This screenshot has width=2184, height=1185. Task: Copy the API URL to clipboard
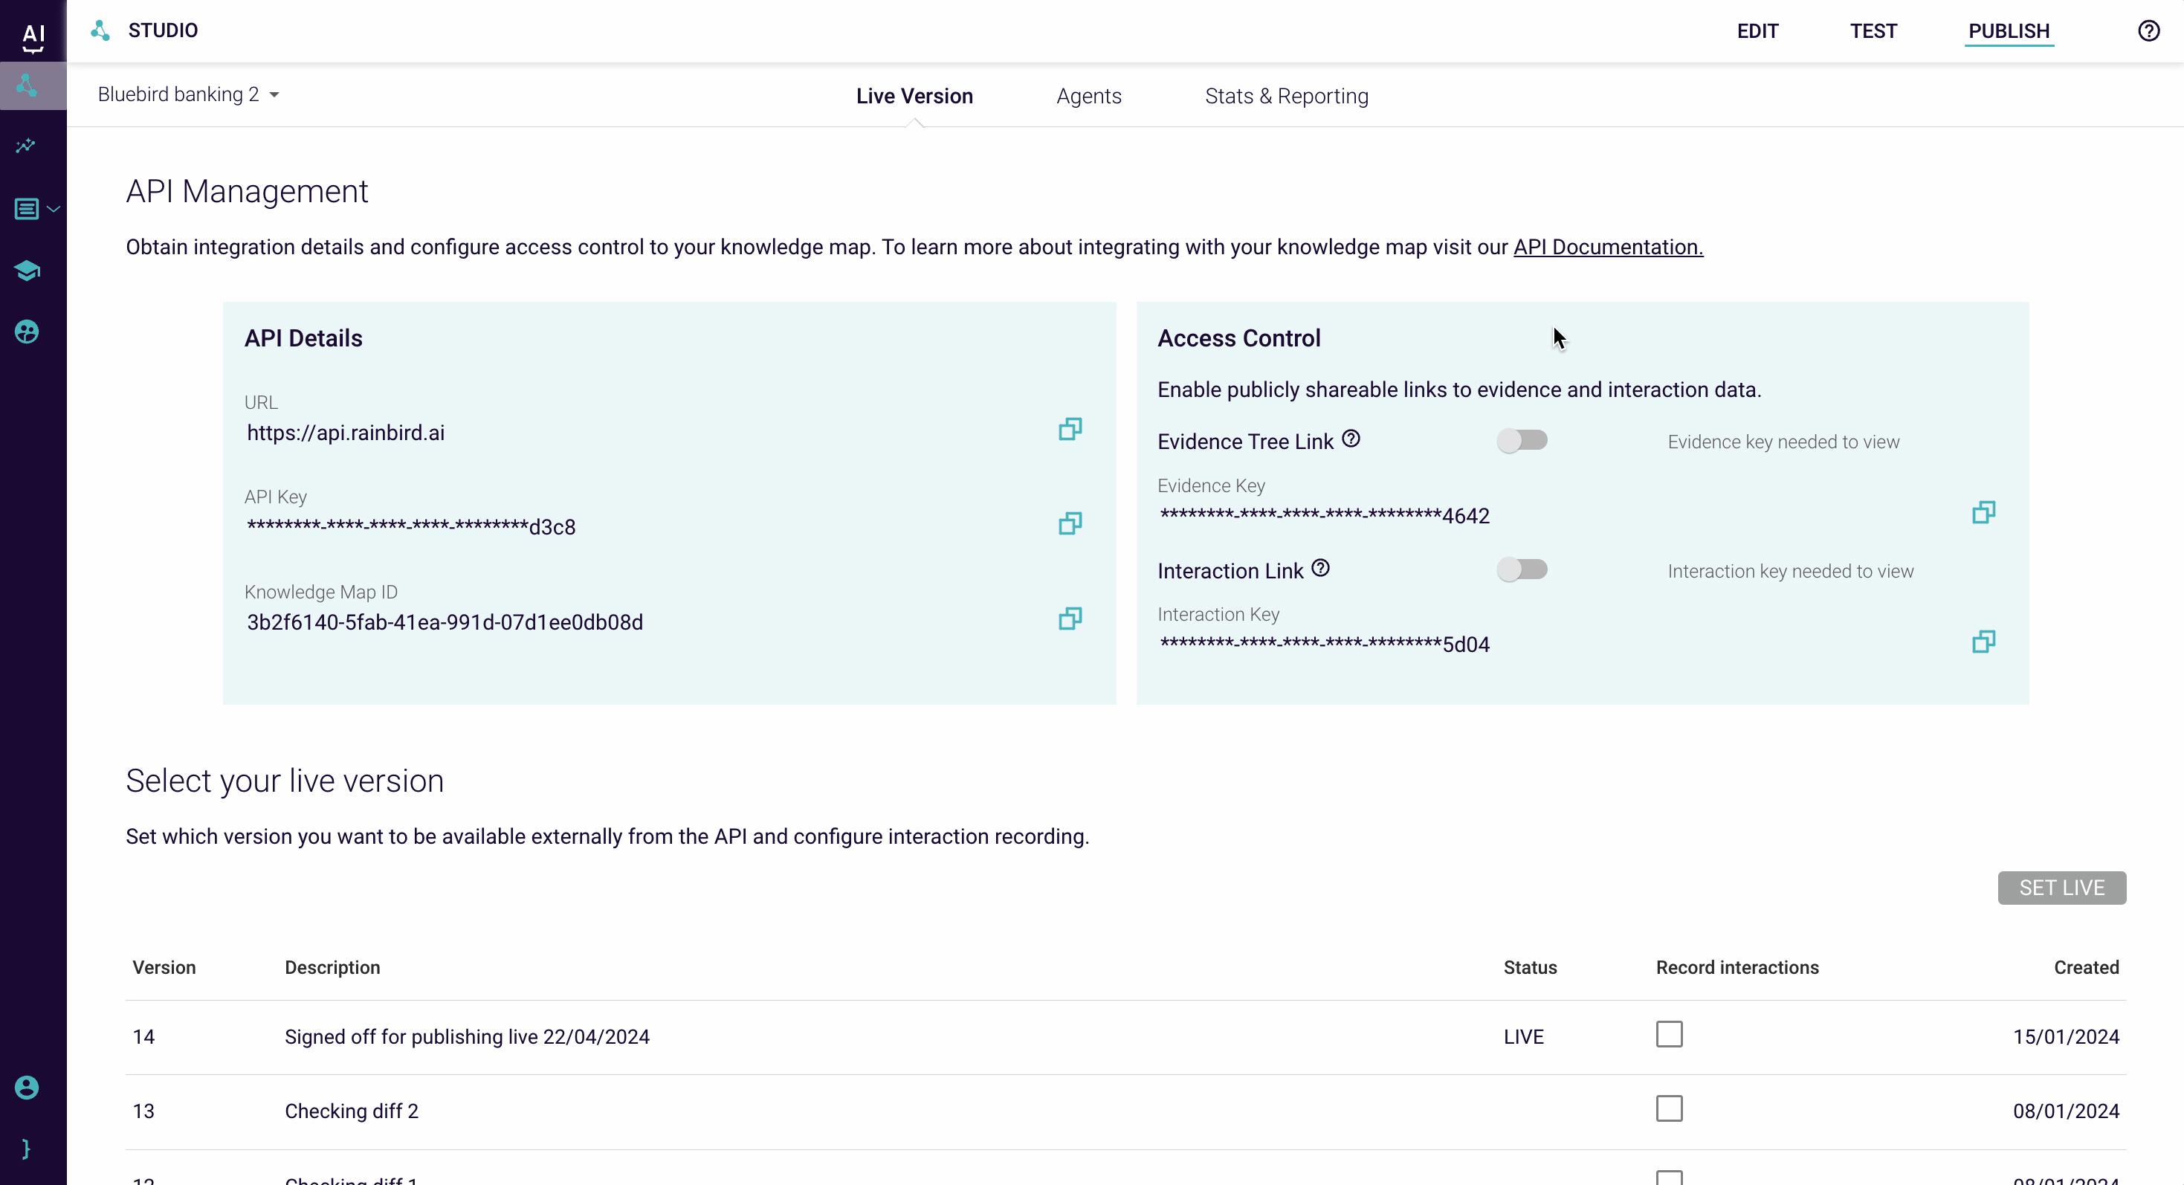[1070, 429]
